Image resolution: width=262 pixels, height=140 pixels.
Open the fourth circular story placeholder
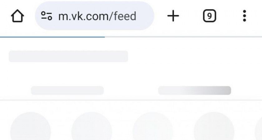click(x=214, y=126)
